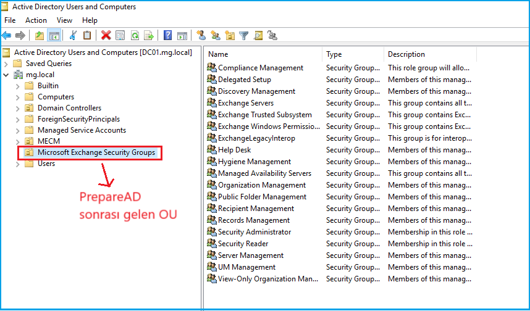Click the Create new group icon
The width and height of the screenshot is (530, 311).
(215, 36)
